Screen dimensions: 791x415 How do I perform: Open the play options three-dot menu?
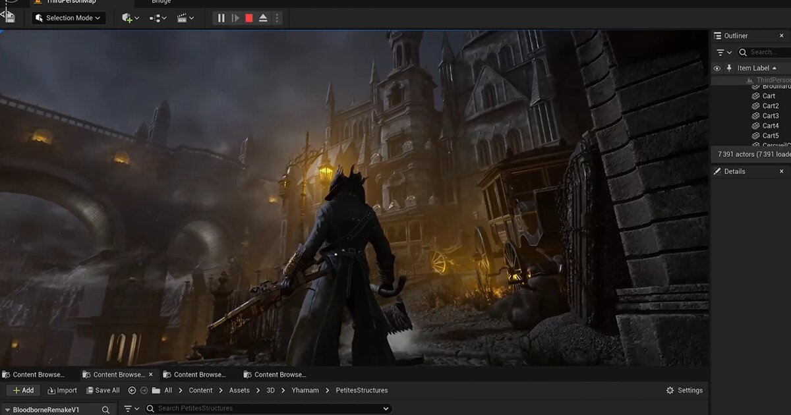(x=277, y=18)
